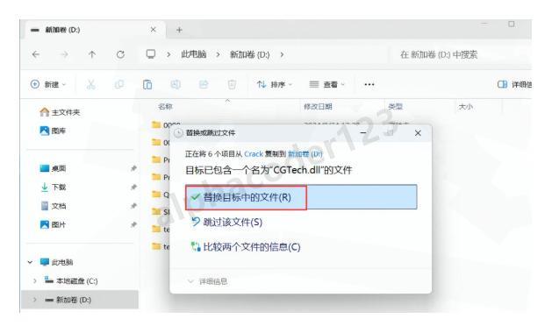
Task: Unpin 下载 using its pin icon
Action: tap(133, 187)
